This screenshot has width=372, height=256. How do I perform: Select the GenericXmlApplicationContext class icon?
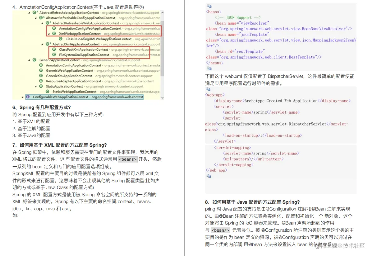(41, 76)
